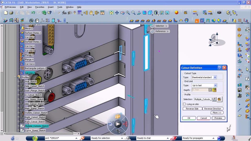Select the Pan view tool
This screenshot has height=141, width=251.
(x=117, y=13)
